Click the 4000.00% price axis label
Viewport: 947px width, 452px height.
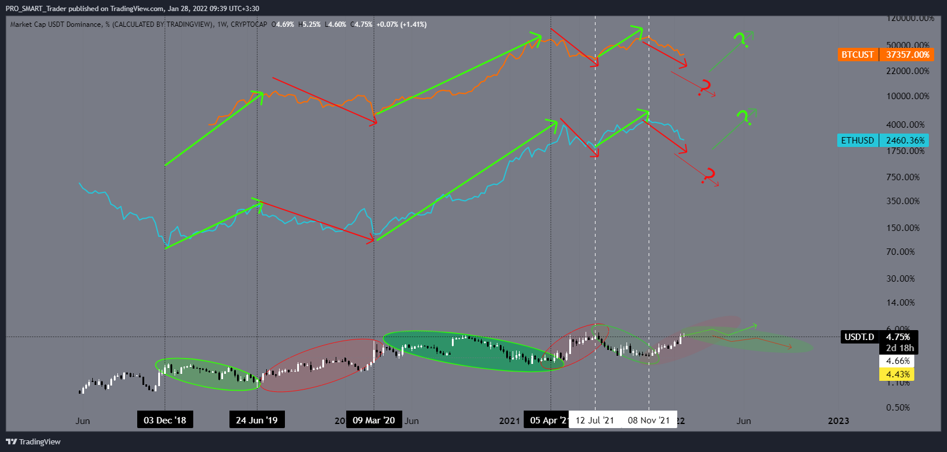coord(906,125)
